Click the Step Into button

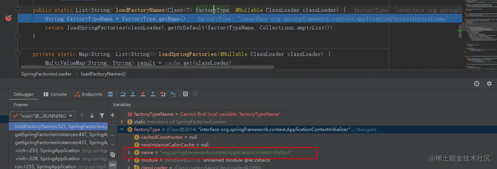click(x=133, y=94)
